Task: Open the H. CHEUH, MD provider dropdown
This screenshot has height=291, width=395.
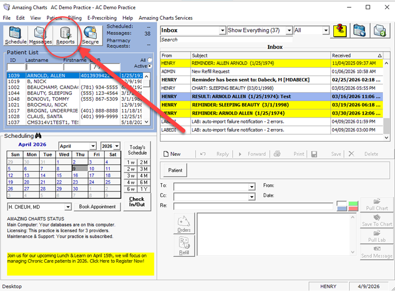Action: pos(68,207)
